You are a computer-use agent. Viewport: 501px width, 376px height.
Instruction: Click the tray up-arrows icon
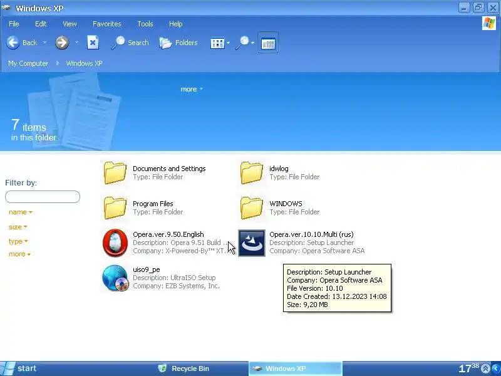486,368
